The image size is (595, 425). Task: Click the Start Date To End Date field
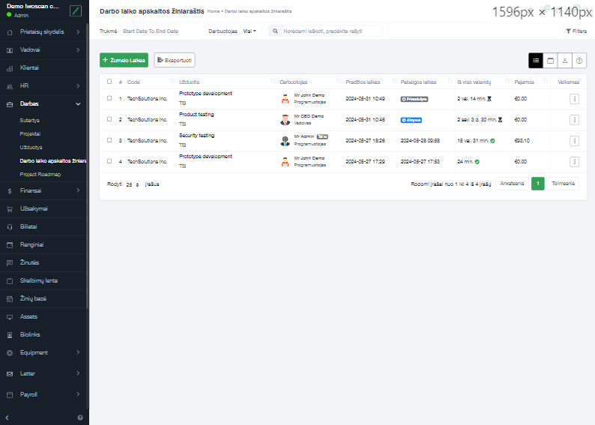tap(151, 31)
